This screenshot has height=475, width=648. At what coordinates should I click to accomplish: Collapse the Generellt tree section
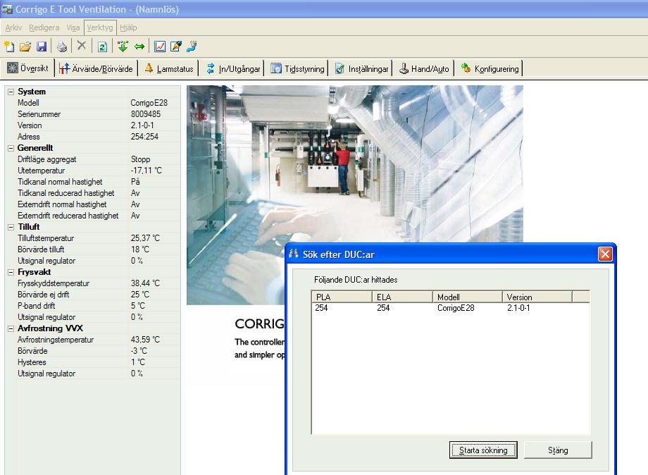pyautogui.click(x=11, y=148)
